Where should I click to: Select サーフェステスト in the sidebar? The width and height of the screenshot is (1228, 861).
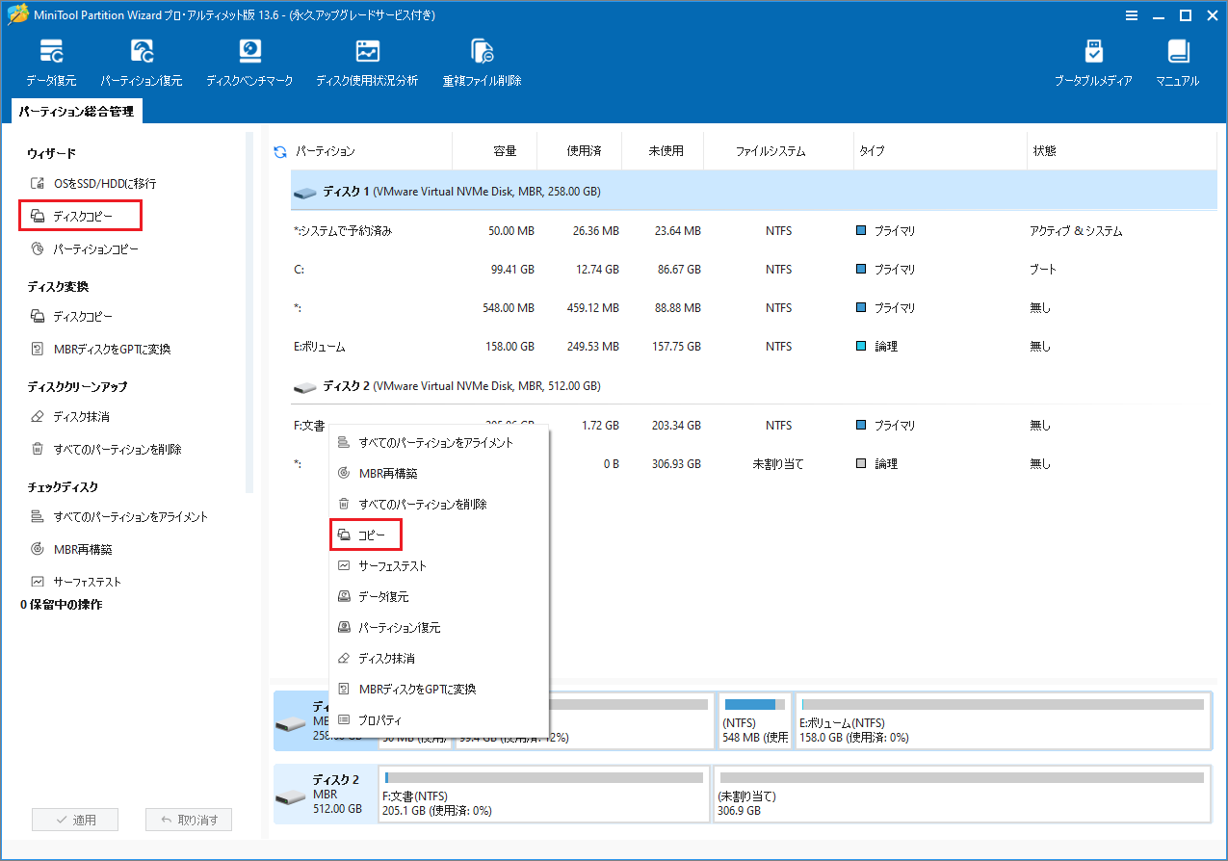(77, 582)
